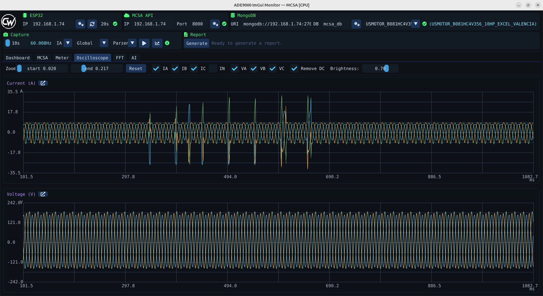Viewport: 543px width, 296px height.
Task: Pop out the Voltage (V) plot
Action: tap(43, 194)
